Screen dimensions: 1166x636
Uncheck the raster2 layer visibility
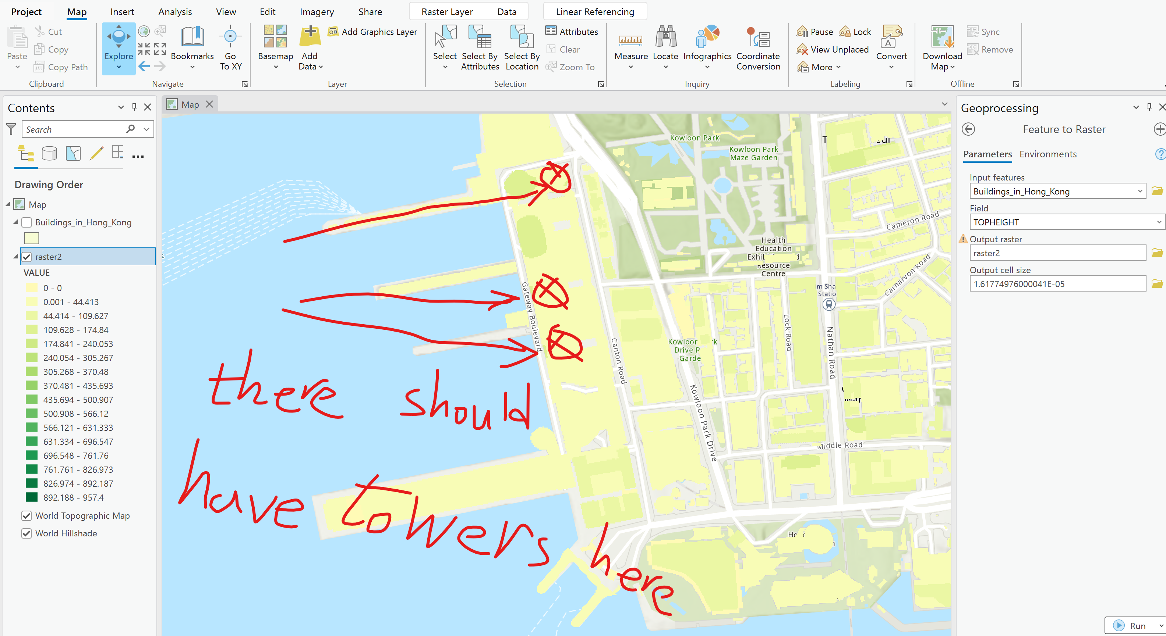coord(27,257)
